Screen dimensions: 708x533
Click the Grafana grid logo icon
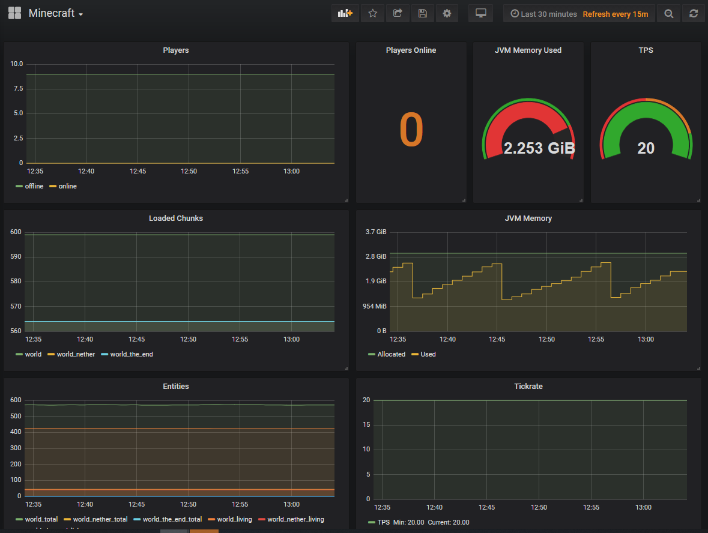tap(14, 13)
